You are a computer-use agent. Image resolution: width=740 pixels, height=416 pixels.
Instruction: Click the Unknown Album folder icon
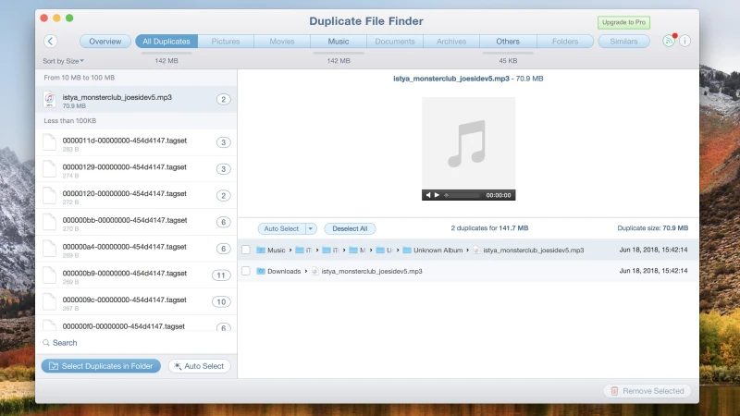406,250
